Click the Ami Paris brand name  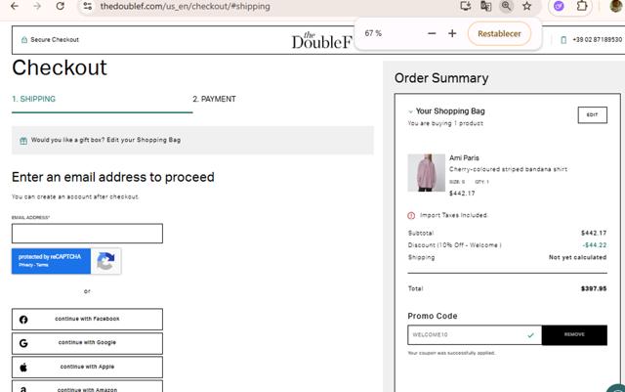click(464, 158)
